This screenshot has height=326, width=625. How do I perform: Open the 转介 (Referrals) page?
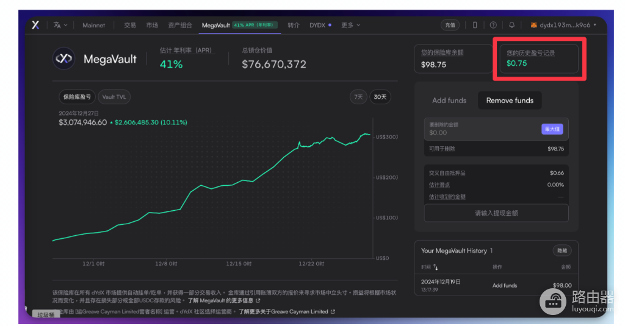coord(294,25)
